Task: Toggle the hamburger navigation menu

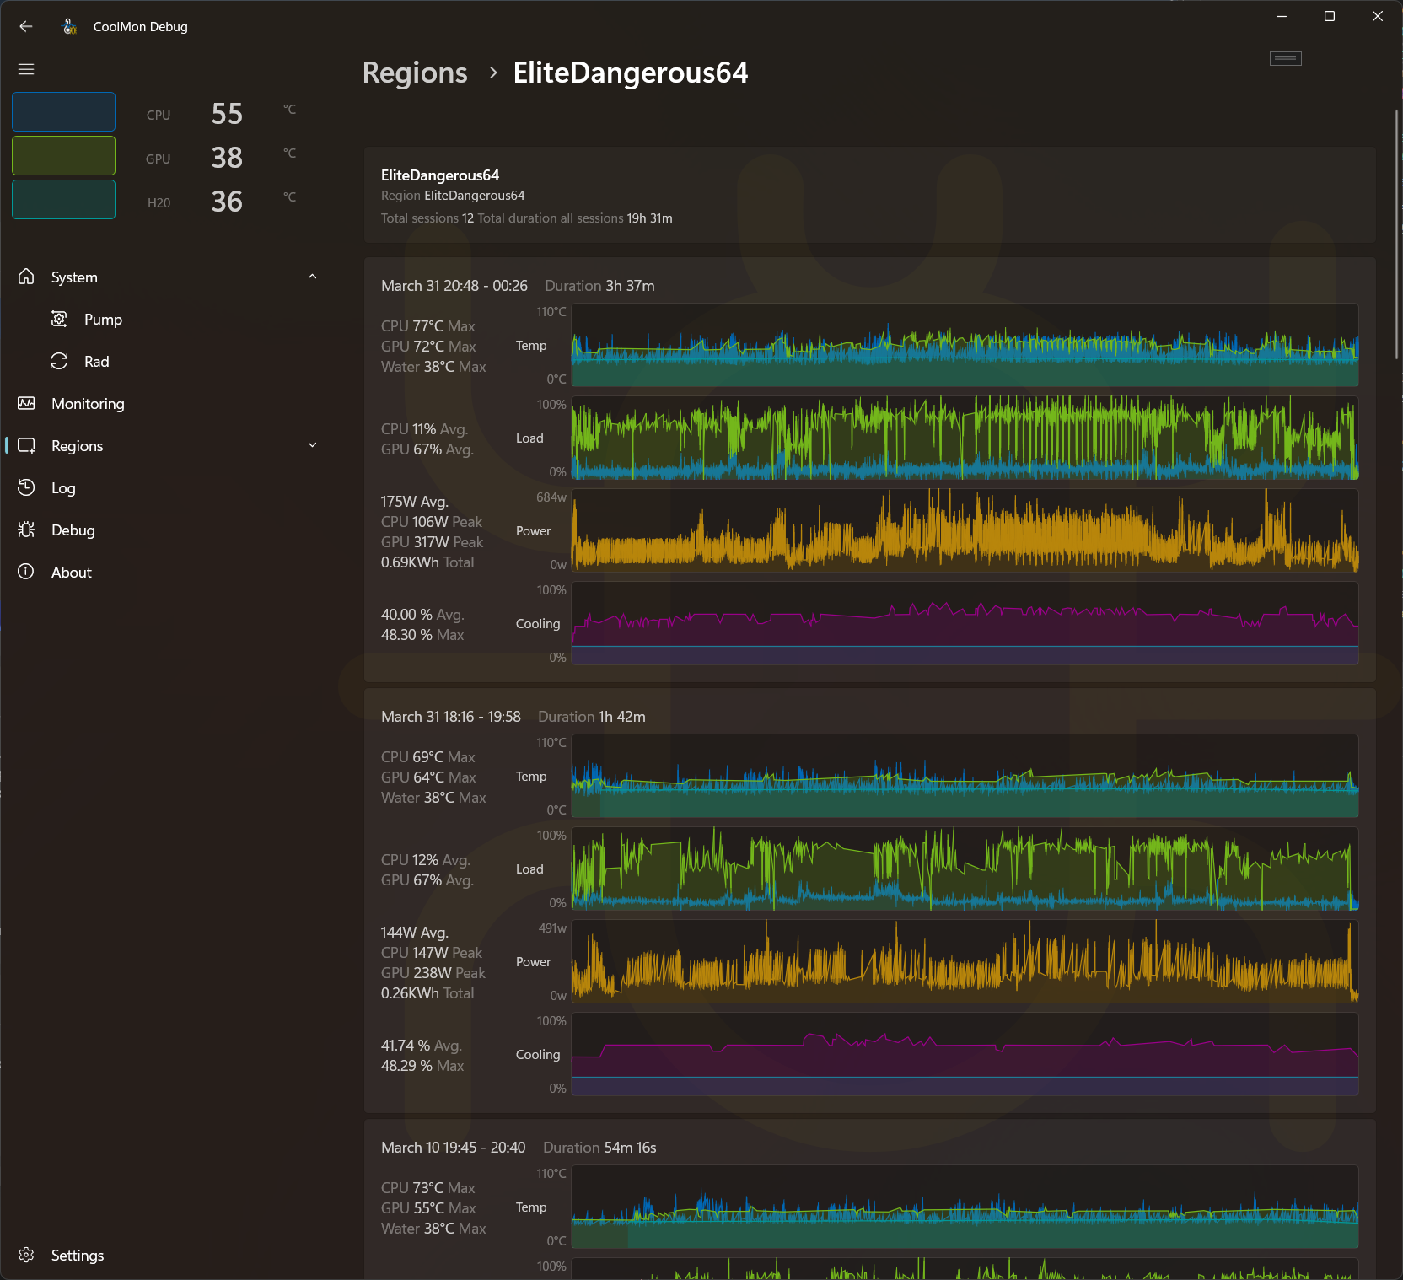Action: tap(26, 69)
